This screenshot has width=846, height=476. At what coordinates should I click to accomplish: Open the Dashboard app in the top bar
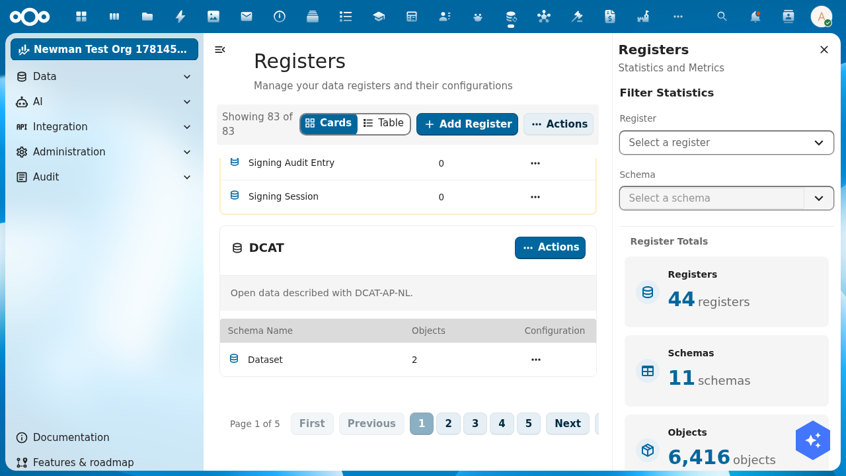pyautogui.click(x=81, y=17)
